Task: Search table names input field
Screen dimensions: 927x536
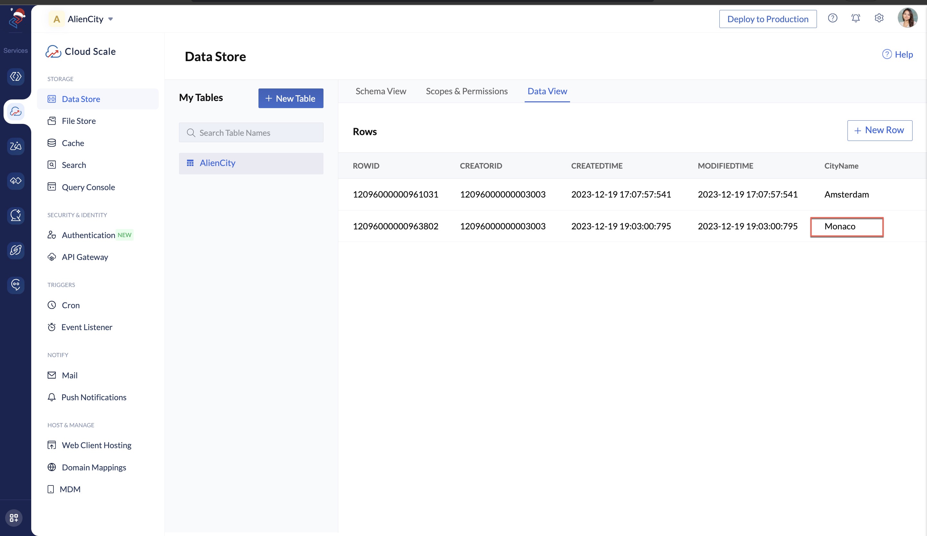Action: (x=251, y=132)
